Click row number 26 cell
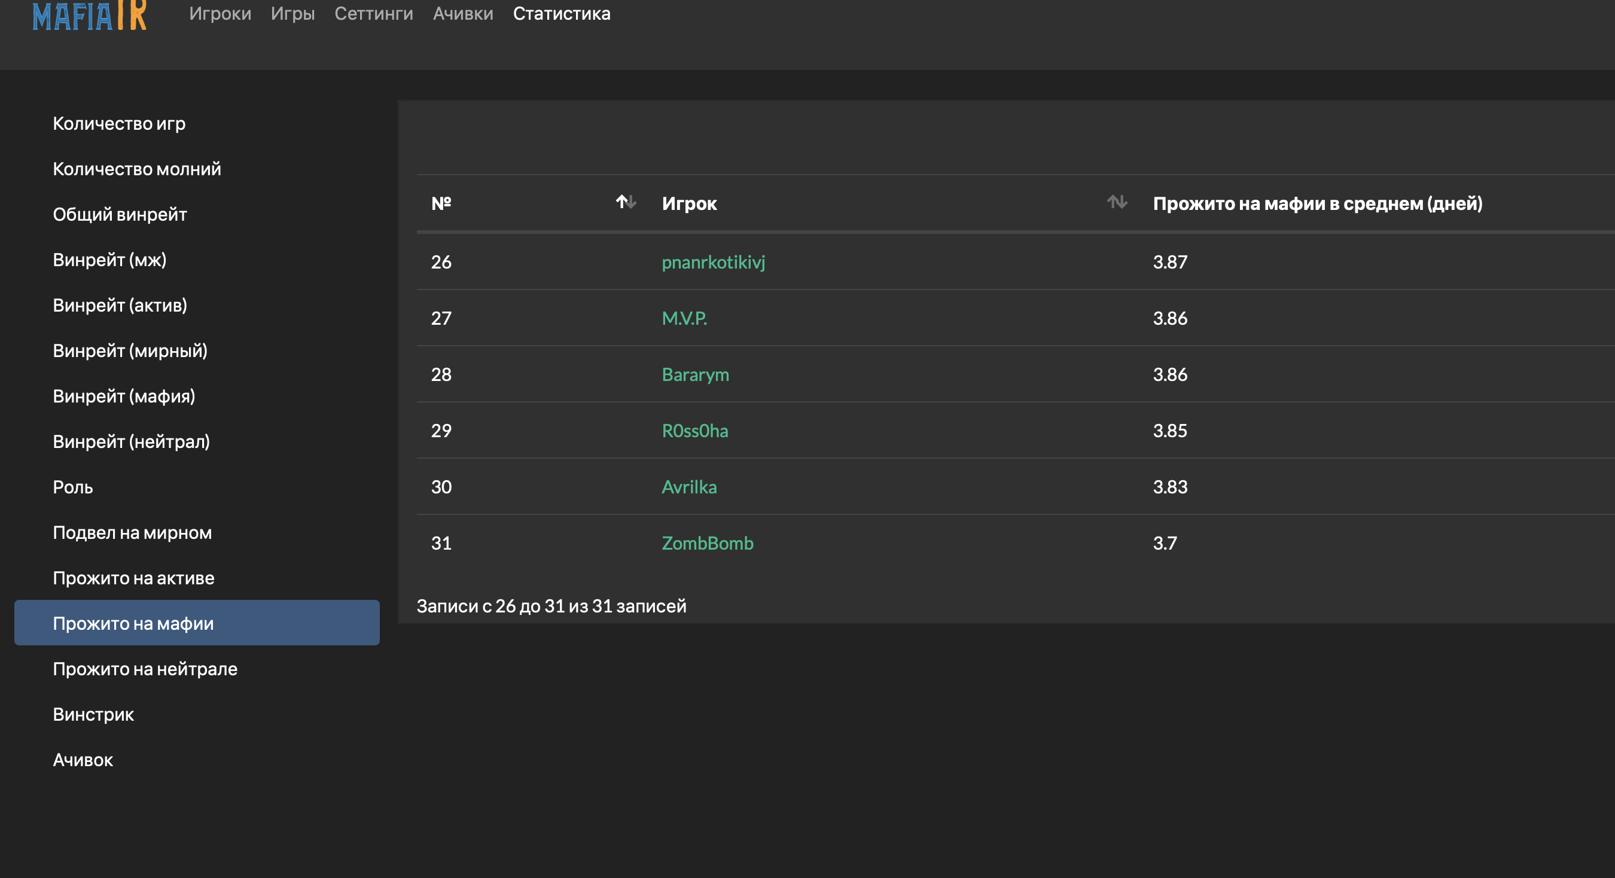 point(441,262)
